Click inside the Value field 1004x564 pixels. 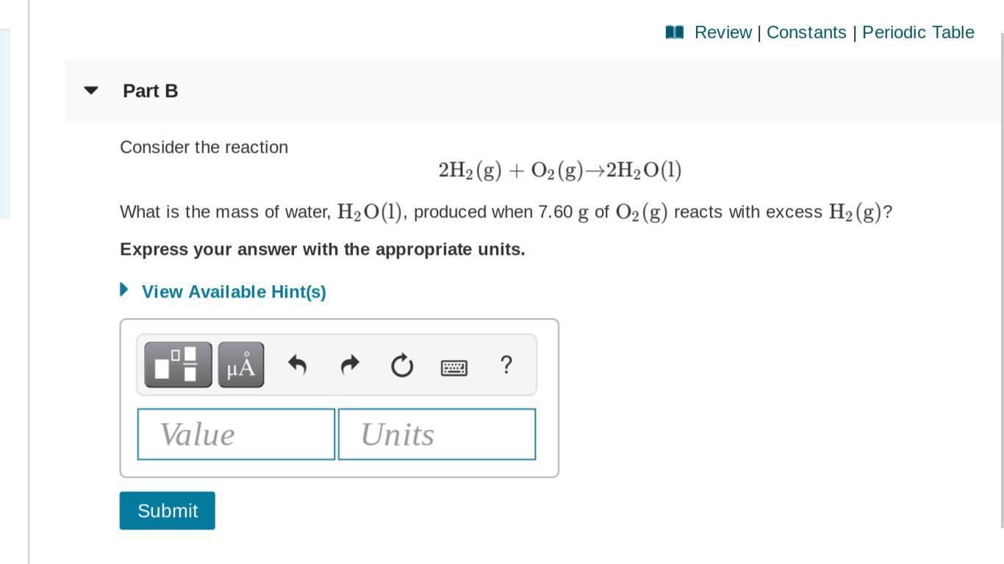point(235,433)
